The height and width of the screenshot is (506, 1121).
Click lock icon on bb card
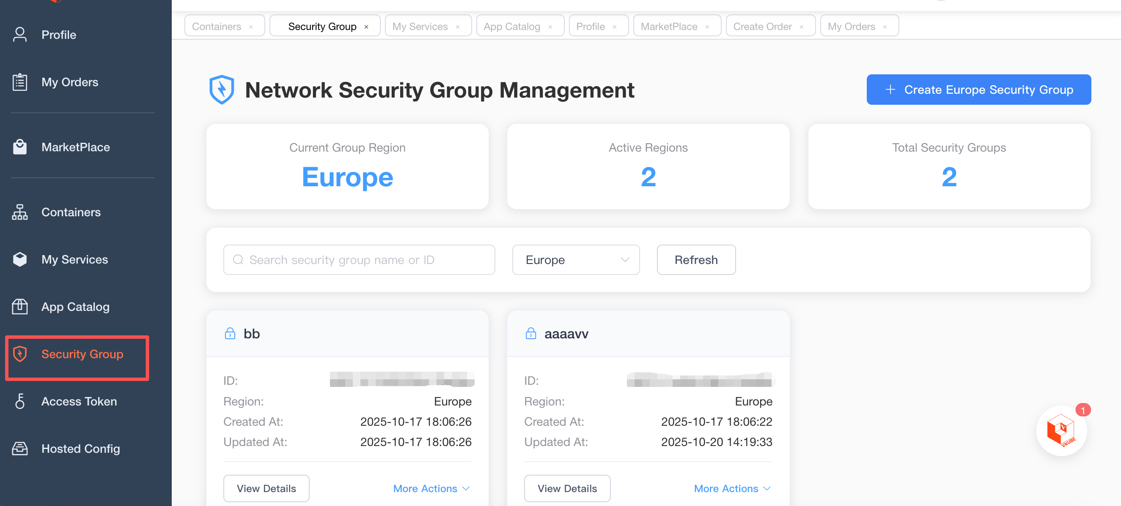point(230,334)
